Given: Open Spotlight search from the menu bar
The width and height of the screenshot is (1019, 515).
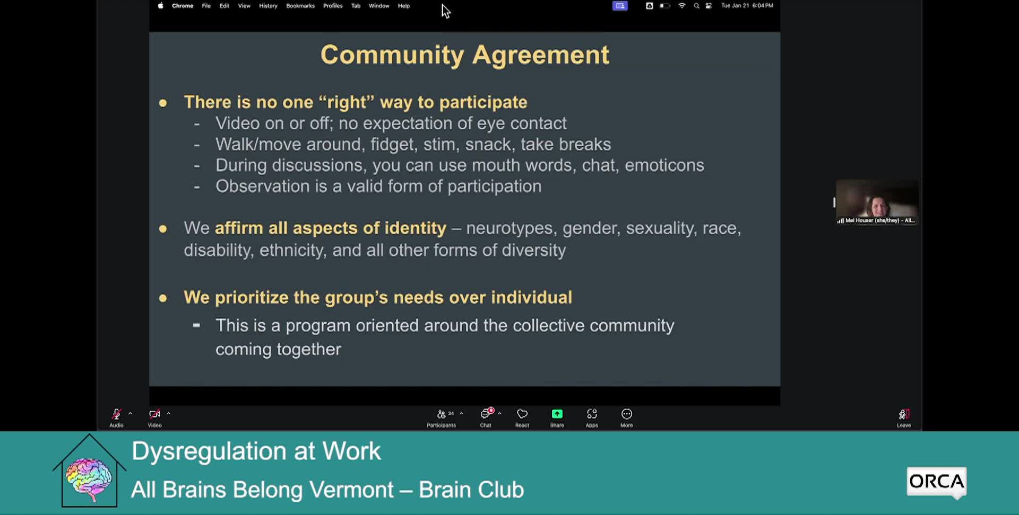Looking at the screenshot, I should pyautogui.click(x=696, y=6).
